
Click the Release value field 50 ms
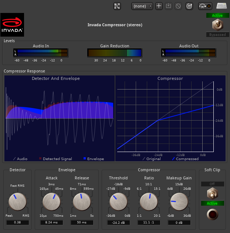[82, 223]
